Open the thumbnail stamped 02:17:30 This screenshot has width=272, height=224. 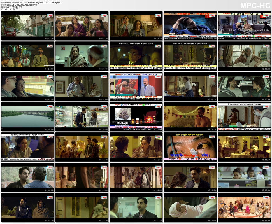point(136,208)
